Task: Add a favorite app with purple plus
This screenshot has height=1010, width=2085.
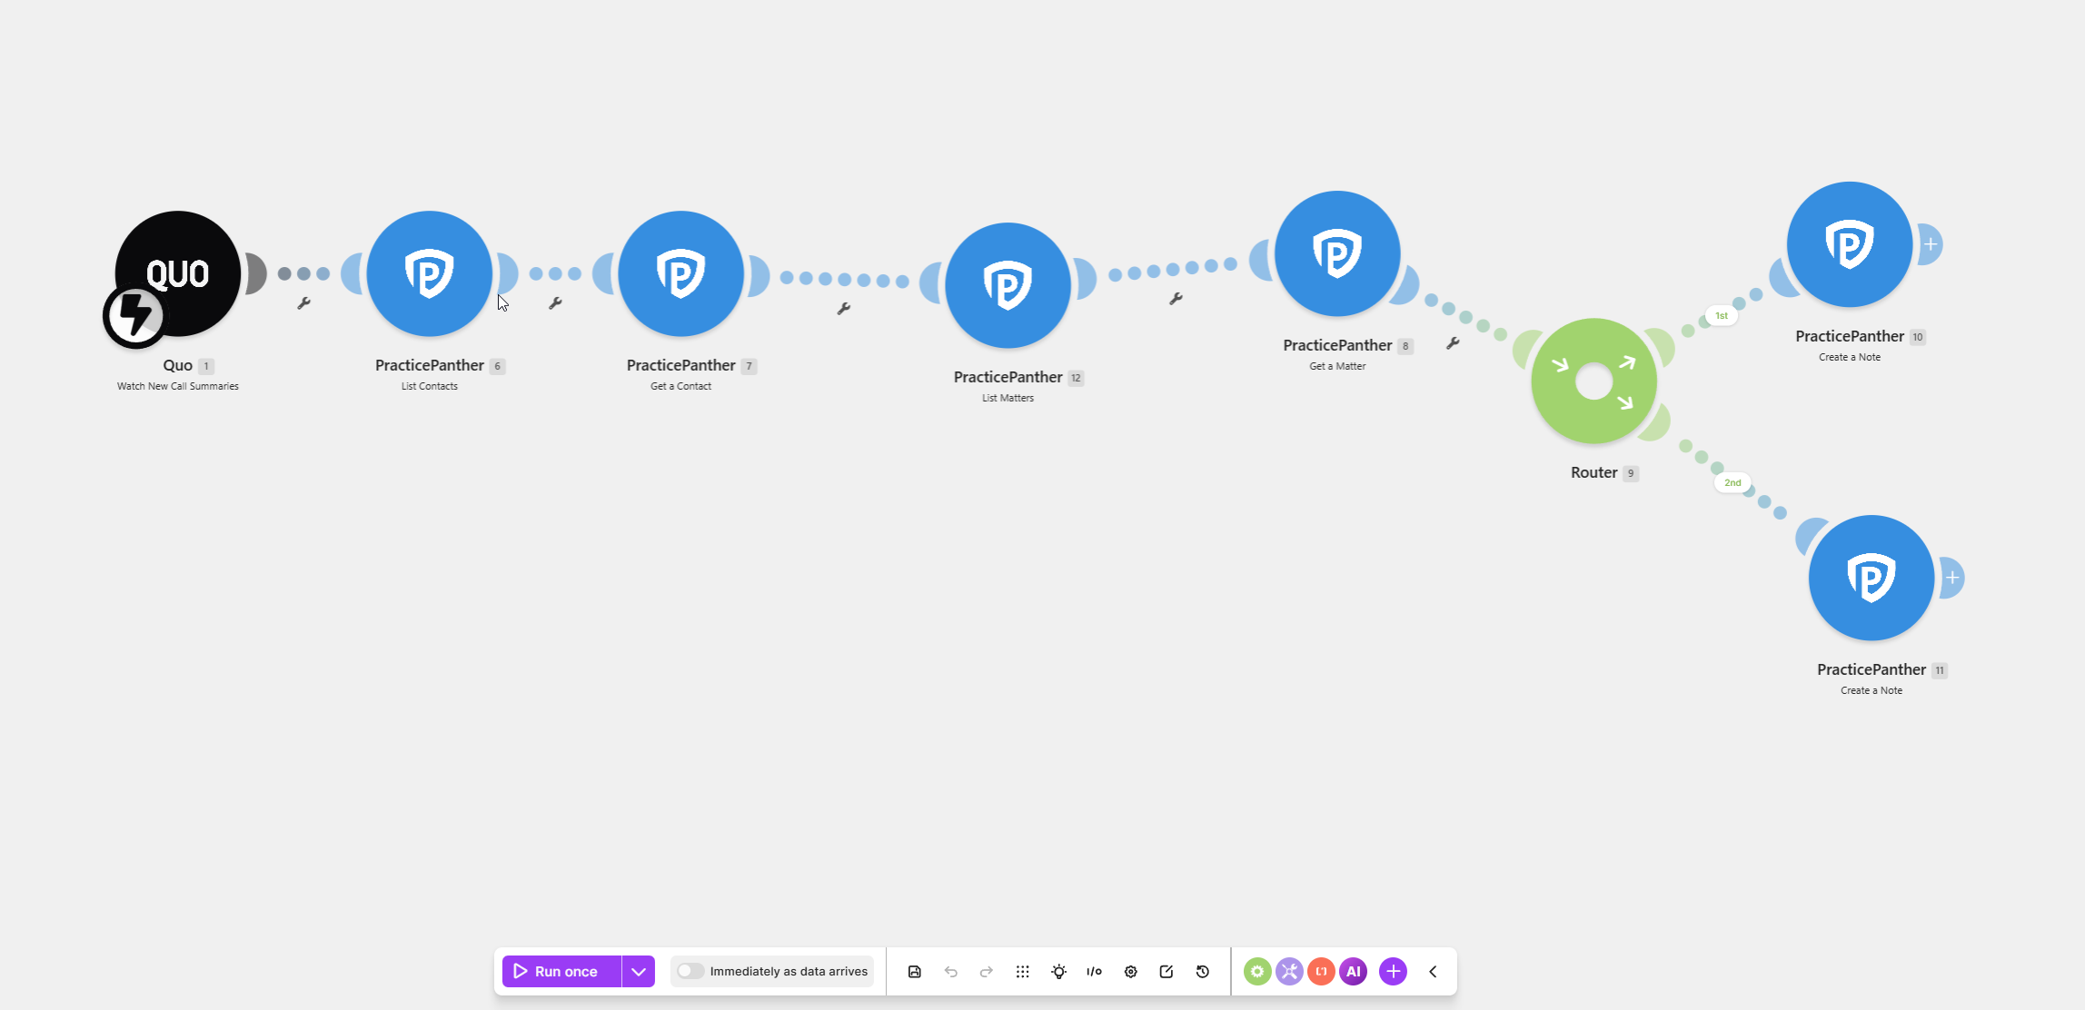Action: pyautogui.click(x=1394, y=971)
